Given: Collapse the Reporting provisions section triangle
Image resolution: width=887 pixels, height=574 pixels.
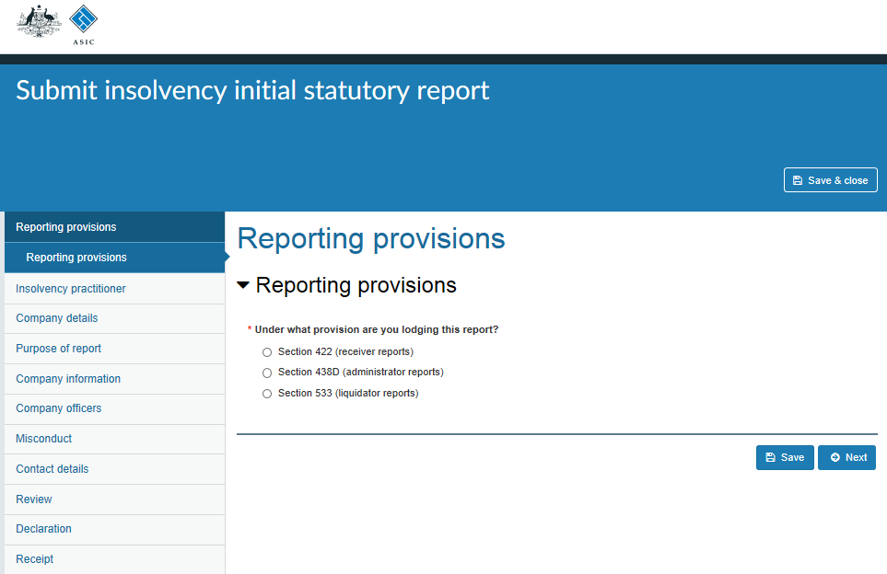Looking at the screenshot, I should coord(243,285).
